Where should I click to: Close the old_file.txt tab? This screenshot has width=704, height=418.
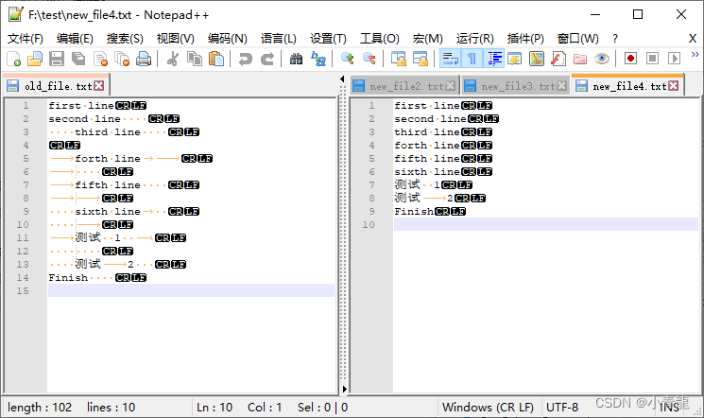pos(99,86)
